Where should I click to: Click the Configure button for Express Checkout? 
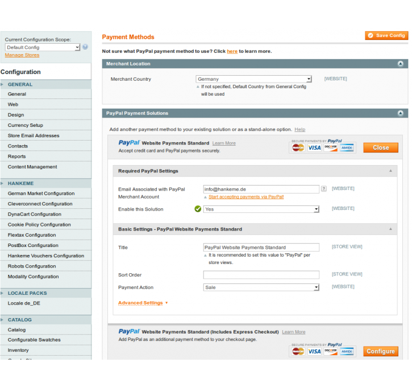381,352
